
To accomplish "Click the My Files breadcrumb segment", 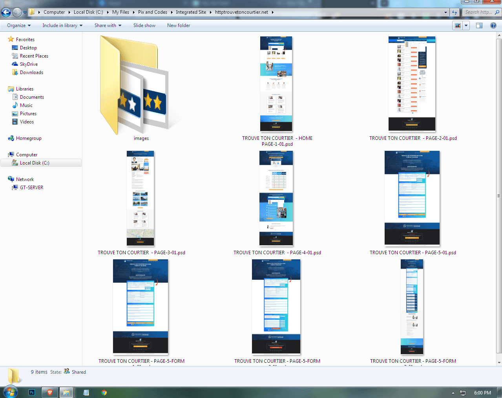I will (120, 12).
